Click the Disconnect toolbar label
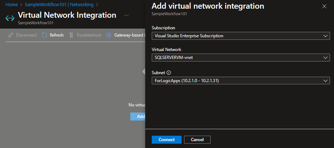The image size is (334, 148). 27,35
